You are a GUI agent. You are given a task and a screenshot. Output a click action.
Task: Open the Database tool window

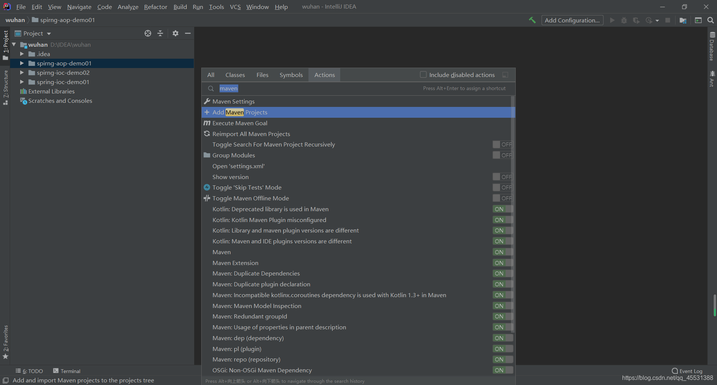[x=712, y=46]
